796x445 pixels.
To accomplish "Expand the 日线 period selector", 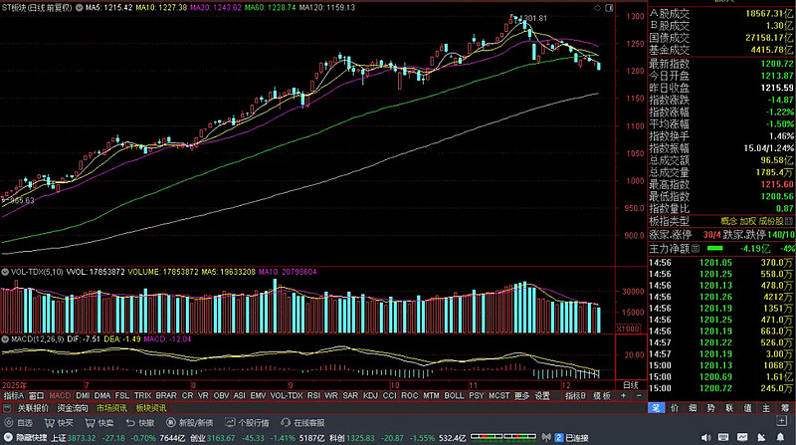I will pos(630,384).
